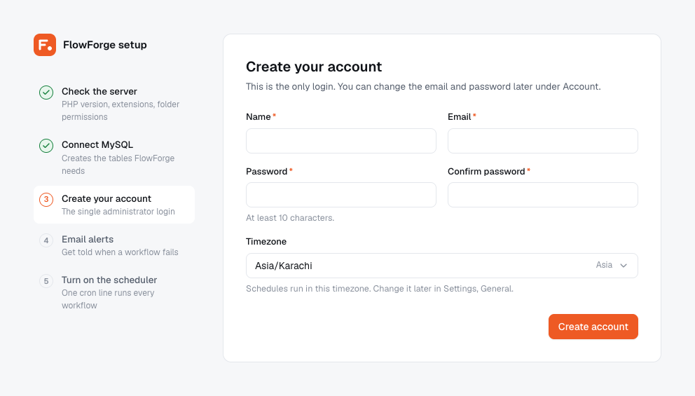The width and height of the screenshot is (695, 396).
Task: Click the step 5 circle icon
Action: pos(46,281)
